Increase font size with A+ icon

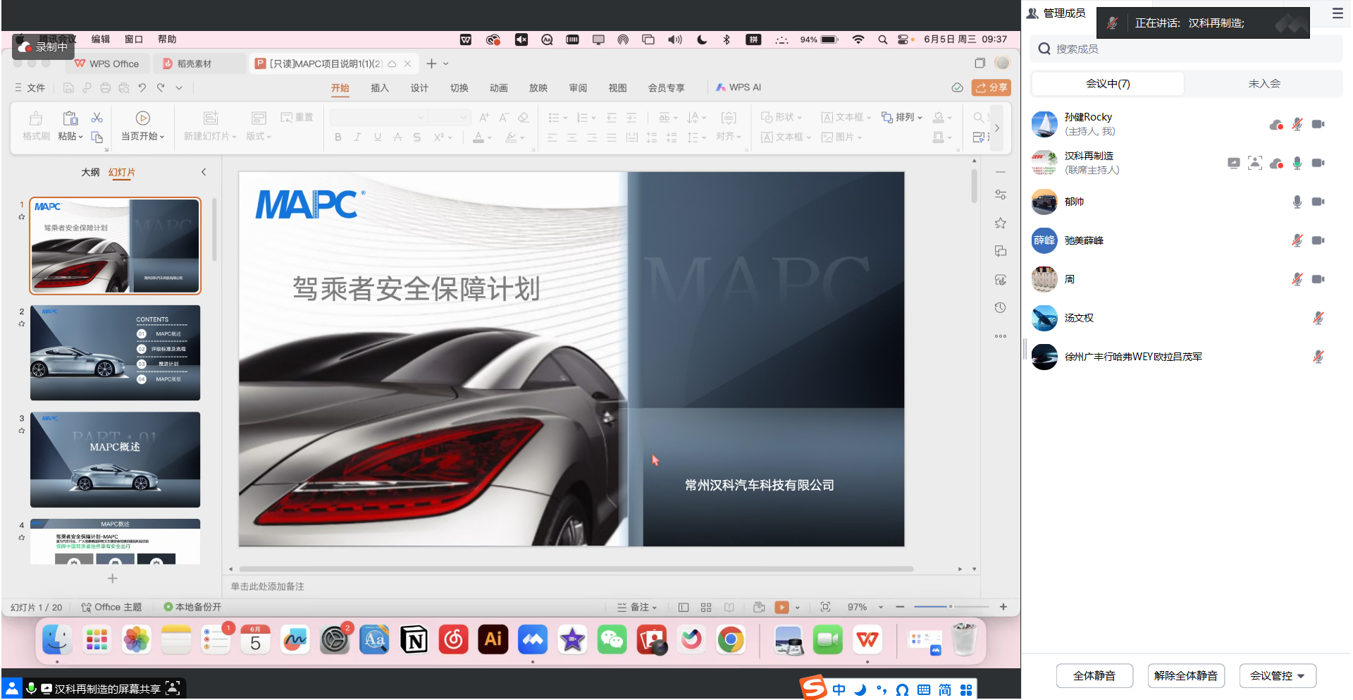pos(484,118)
